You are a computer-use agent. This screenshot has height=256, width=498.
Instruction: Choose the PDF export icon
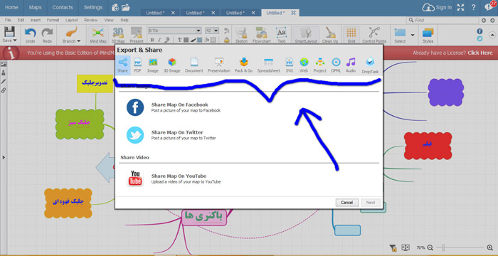coord(137,65)
